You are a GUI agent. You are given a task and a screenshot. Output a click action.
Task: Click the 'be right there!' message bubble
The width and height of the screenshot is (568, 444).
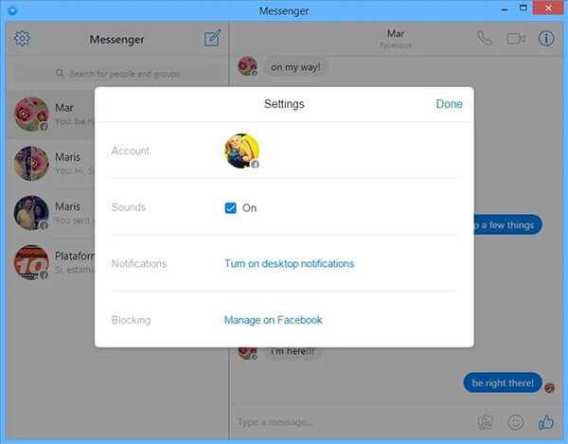click(503, 382)
